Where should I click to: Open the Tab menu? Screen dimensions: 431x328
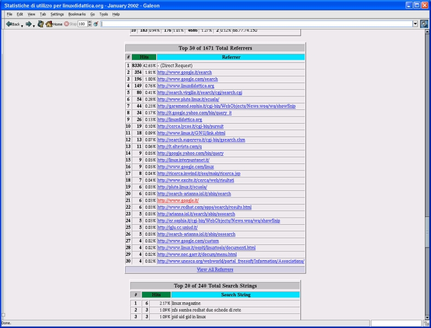(43, 14)
